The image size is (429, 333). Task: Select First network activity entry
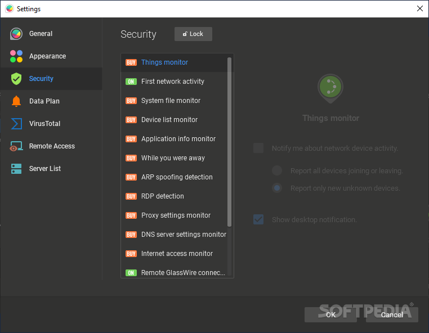[175, 82]
